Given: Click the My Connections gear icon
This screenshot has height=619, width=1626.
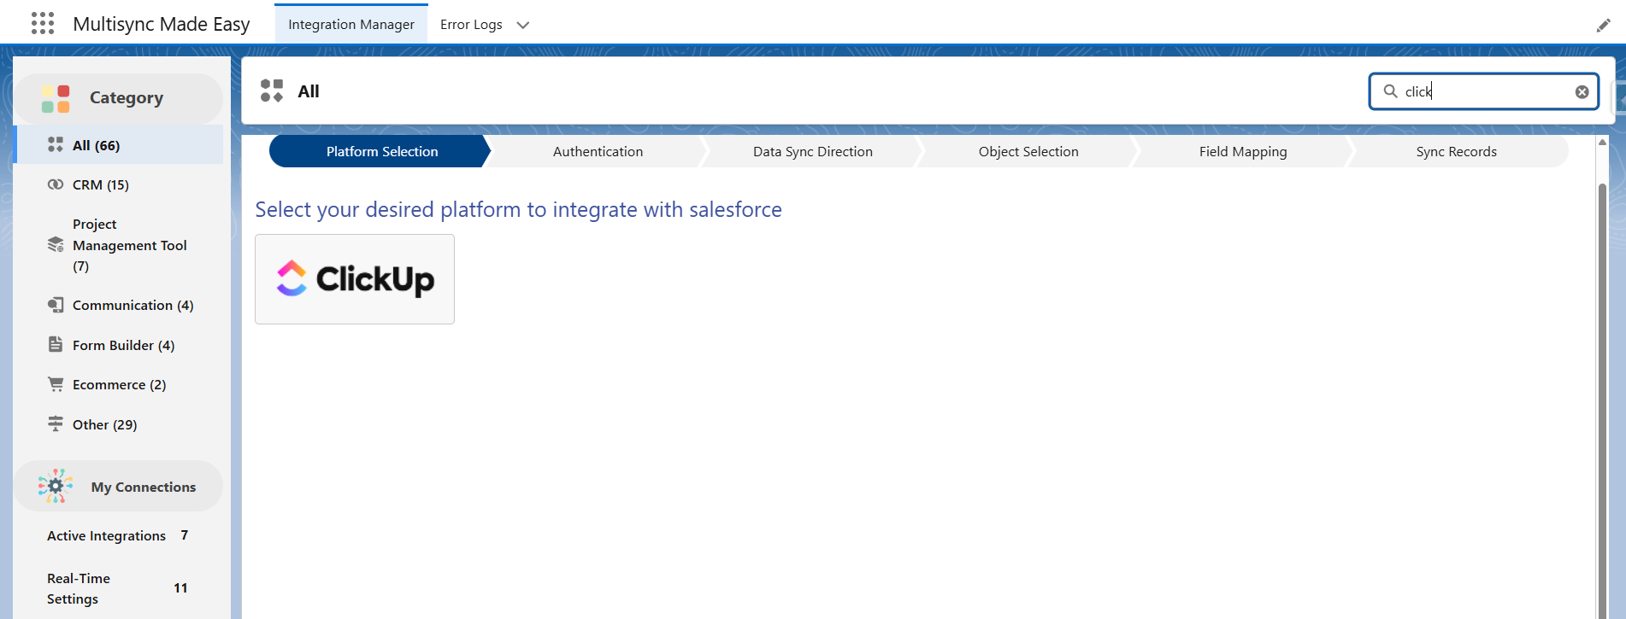Looking at the screenshot, I should point(55,486).
